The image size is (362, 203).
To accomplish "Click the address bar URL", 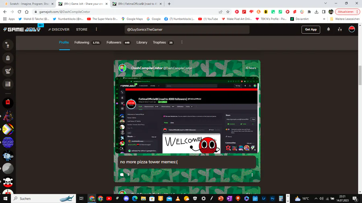I will [65, 12].
